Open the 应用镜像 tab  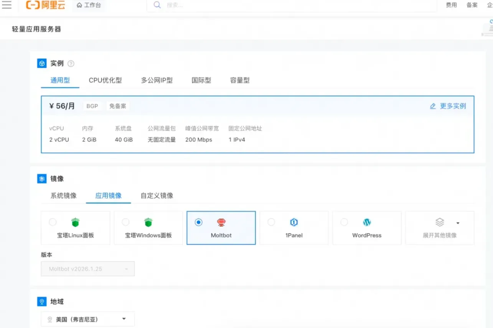point(109,196)
